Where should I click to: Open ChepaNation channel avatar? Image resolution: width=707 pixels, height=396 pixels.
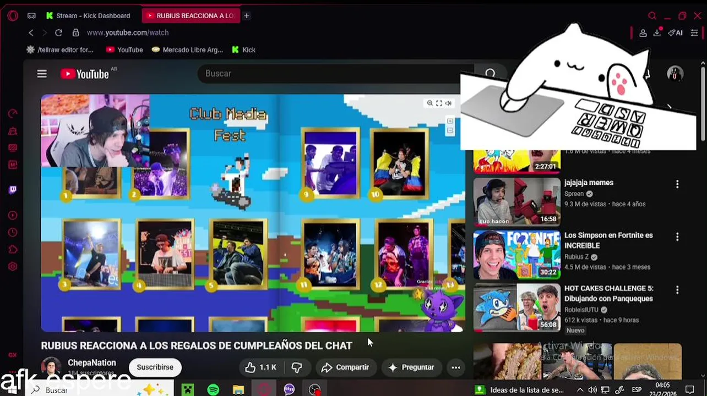coord(51,367)
